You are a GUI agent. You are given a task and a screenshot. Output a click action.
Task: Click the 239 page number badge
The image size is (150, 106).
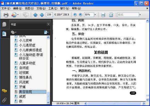click(133, 93)
